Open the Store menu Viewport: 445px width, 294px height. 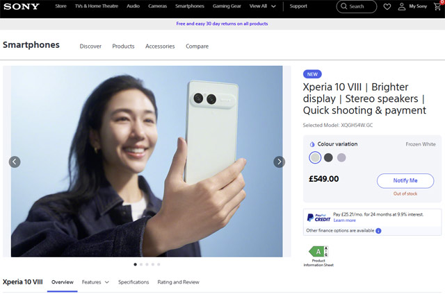point(60,6)
